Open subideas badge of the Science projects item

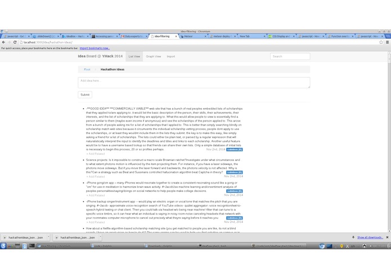[235, 172]
